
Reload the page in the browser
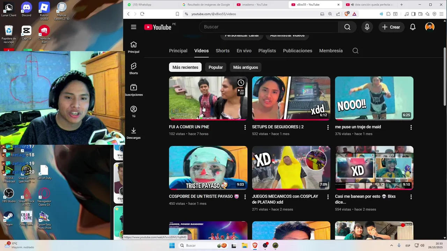click(142, 14)
